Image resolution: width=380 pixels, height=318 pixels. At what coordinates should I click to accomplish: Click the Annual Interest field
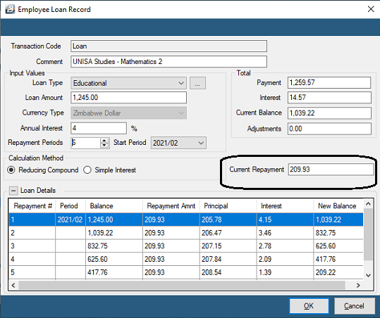pyautogui.click(x=99, y=128)
